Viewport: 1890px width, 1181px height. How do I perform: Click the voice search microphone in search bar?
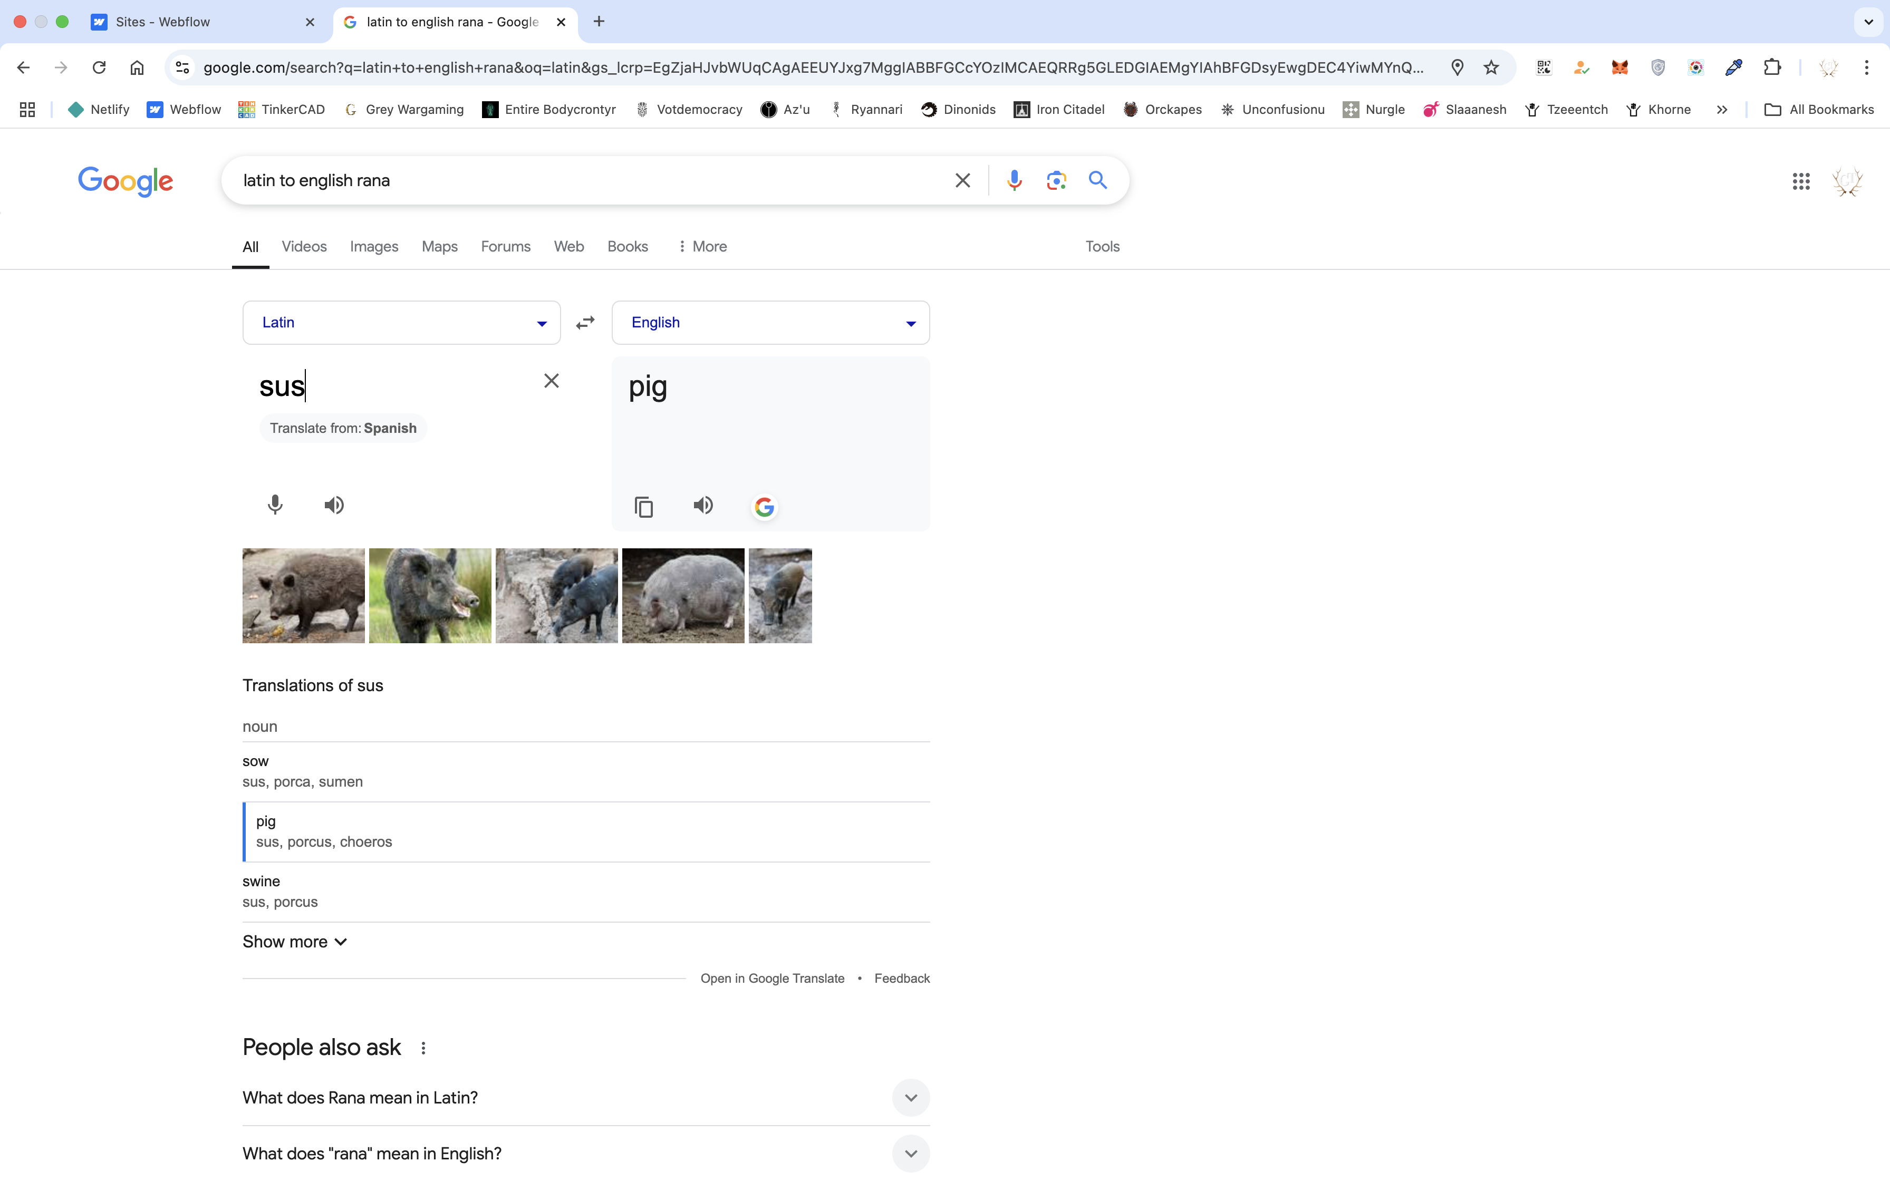pos(1014,180)
